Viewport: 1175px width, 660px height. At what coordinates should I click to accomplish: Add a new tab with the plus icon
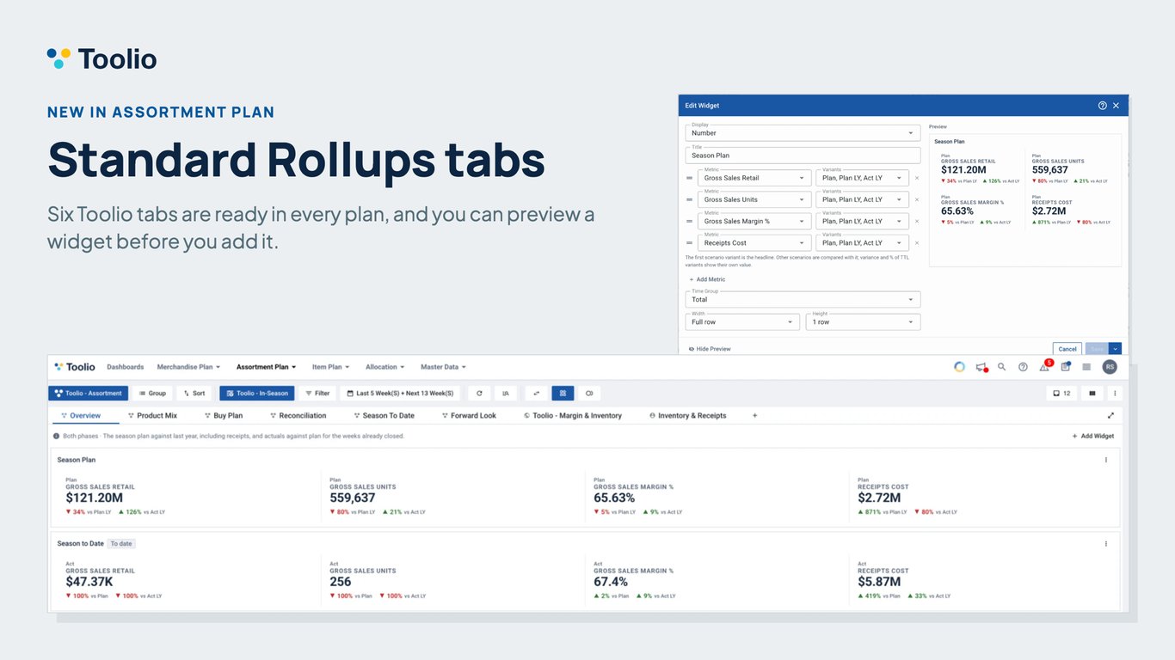pyautogui.click(x=755, y=415)
